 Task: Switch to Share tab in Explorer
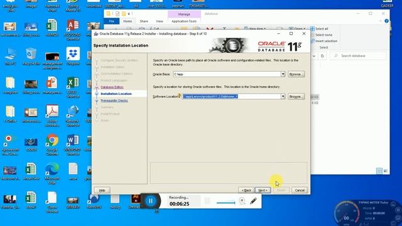click(x=144, y=21)
